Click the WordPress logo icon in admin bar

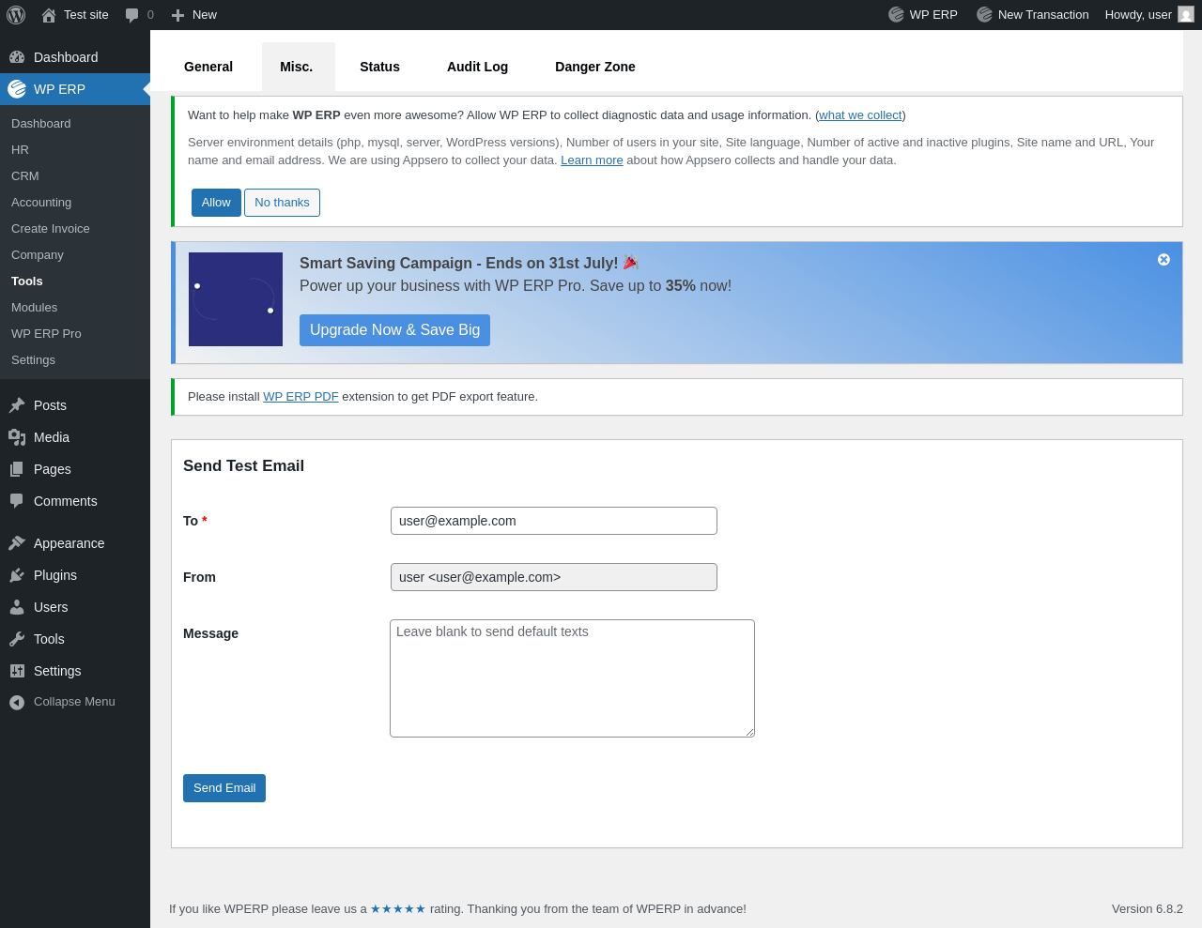click(x=16, y=15)
